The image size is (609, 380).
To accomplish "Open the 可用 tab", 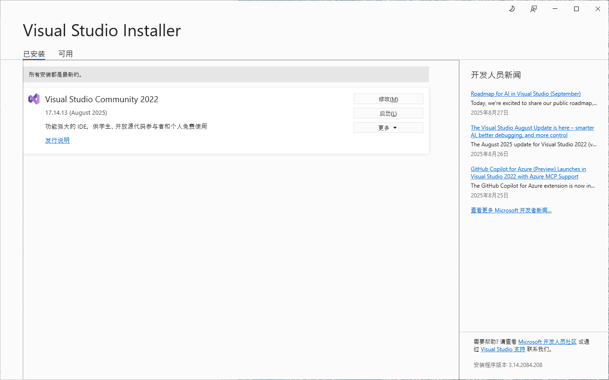I will 66,54.
